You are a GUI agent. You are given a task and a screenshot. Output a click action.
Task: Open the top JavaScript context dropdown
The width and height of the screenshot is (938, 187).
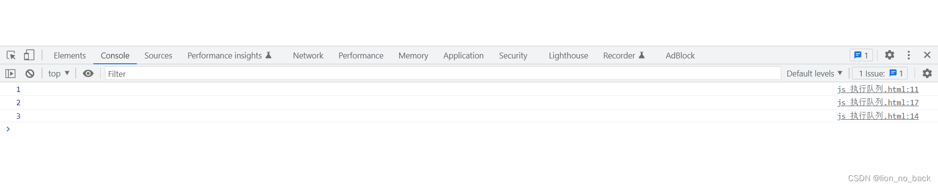click(59, 74)
